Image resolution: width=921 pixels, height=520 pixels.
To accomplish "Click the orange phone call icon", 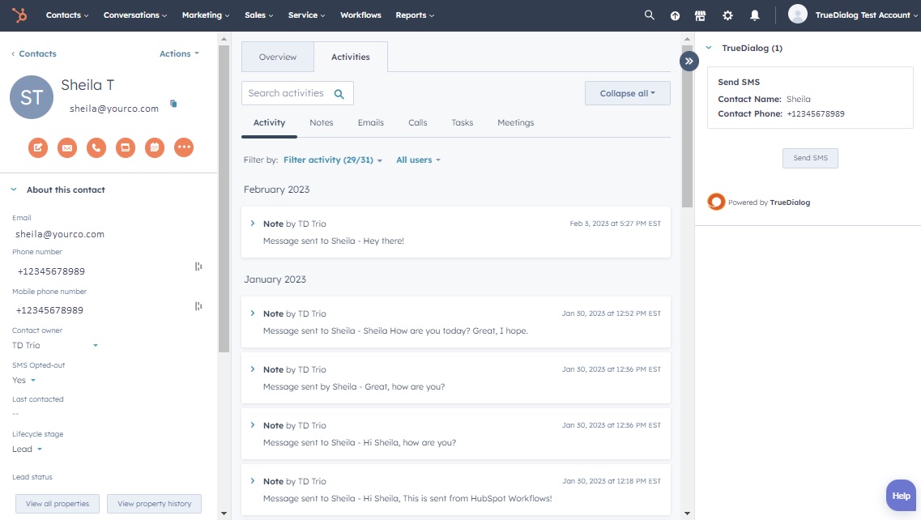I will click(96, 147).
